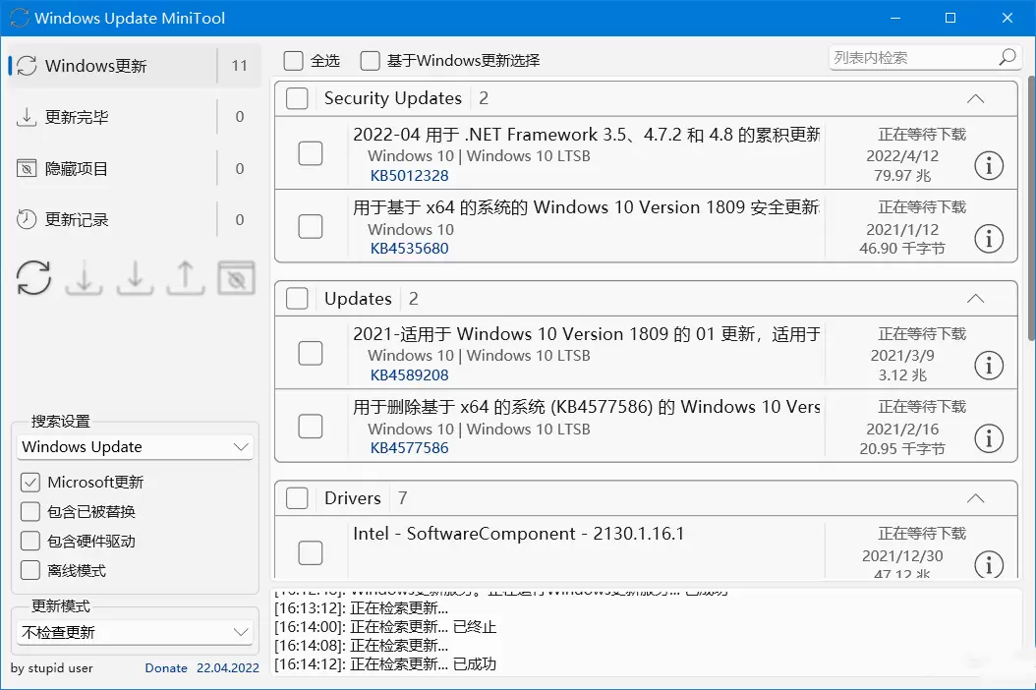This screenshot has width=1036, height=690.
Task: Select the Windows 10 Version 1809 安全更新 title
Action: click(x=586, y=207)
